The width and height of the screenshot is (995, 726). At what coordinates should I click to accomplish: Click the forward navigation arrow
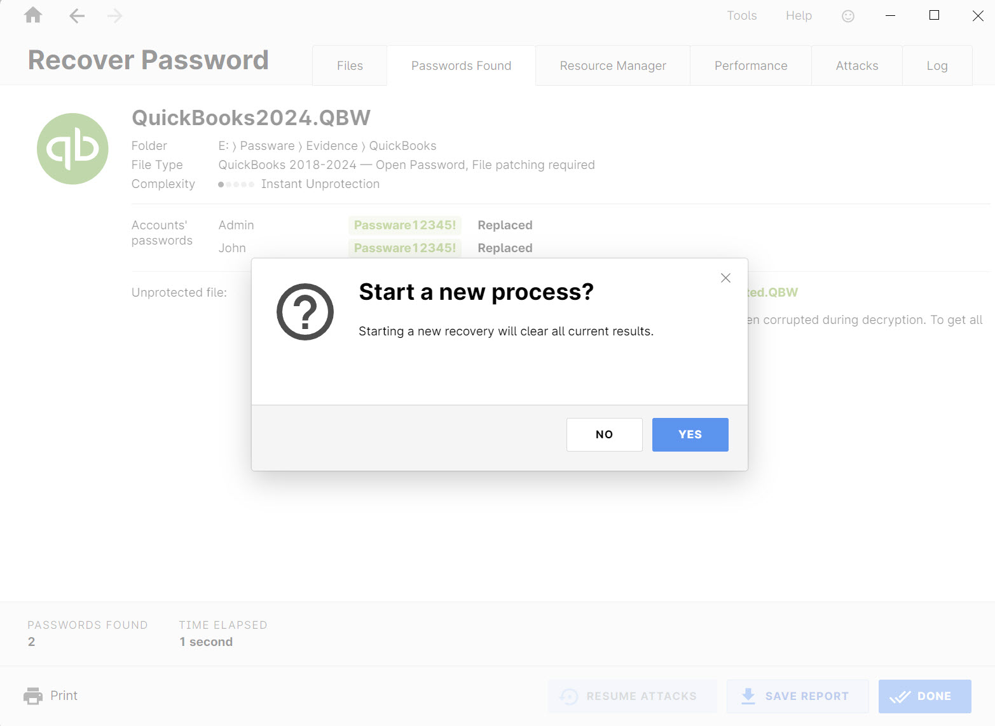tap(114, 15)
